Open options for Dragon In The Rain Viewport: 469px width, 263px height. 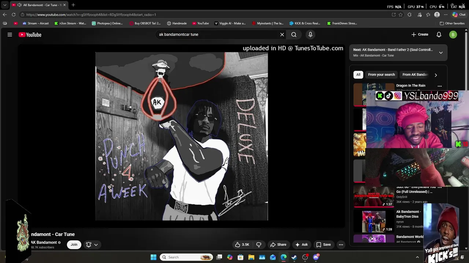coord(440,86)
